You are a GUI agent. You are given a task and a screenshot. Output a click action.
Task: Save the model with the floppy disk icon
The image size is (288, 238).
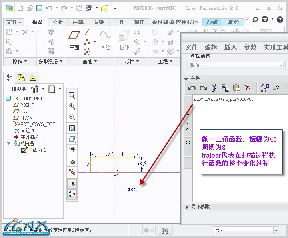(39, 8)
